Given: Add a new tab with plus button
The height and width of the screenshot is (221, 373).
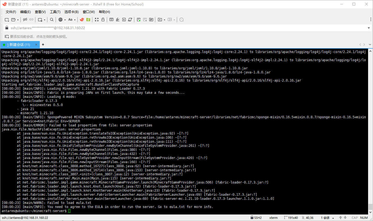Looking at the screenshot, I should tap(43, 45).
